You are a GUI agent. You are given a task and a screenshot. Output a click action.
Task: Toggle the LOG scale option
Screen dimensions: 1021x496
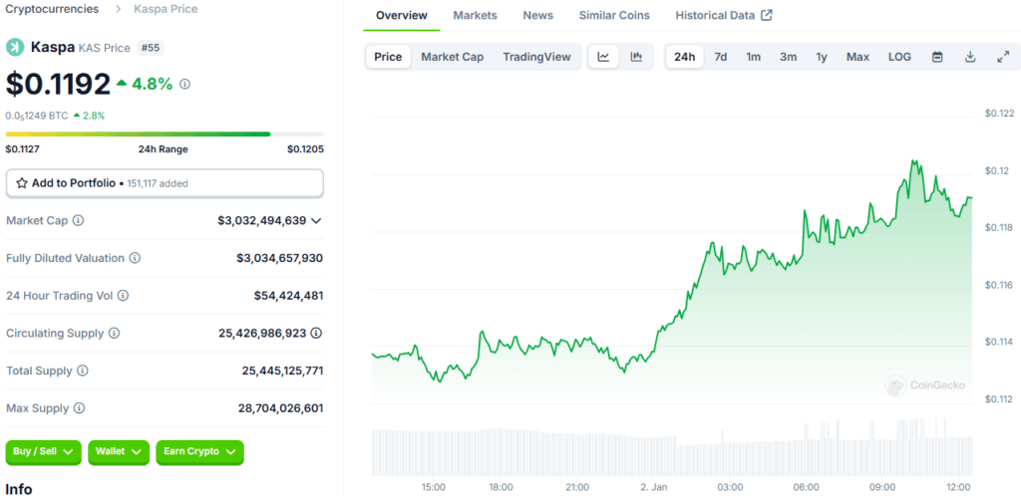900,57
